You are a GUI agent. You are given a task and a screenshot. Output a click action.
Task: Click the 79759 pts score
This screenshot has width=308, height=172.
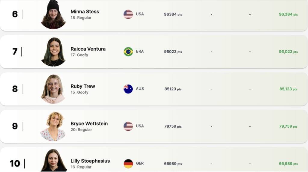coord(173,126)
